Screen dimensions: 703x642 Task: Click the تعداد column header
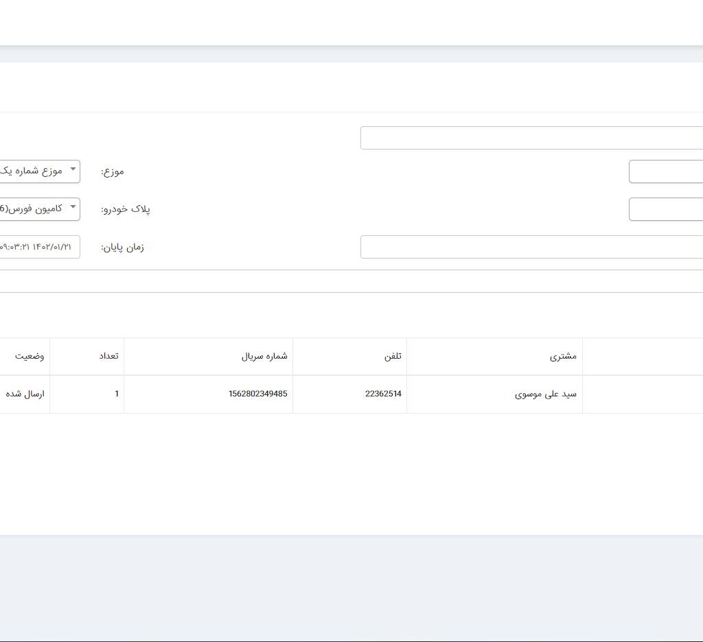tap(108, 356)
